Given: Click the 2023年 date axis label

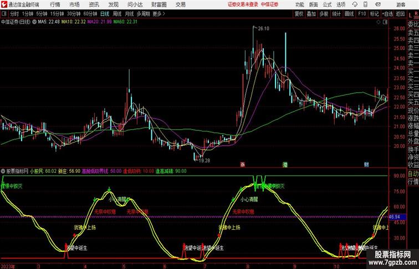Looking at the screenshot, I should point(8,266).
